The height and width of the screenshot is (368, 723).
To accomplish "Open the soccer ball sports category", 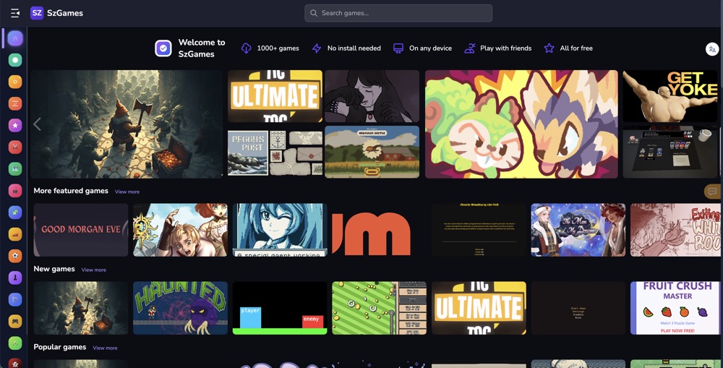I will pos(15,256).
